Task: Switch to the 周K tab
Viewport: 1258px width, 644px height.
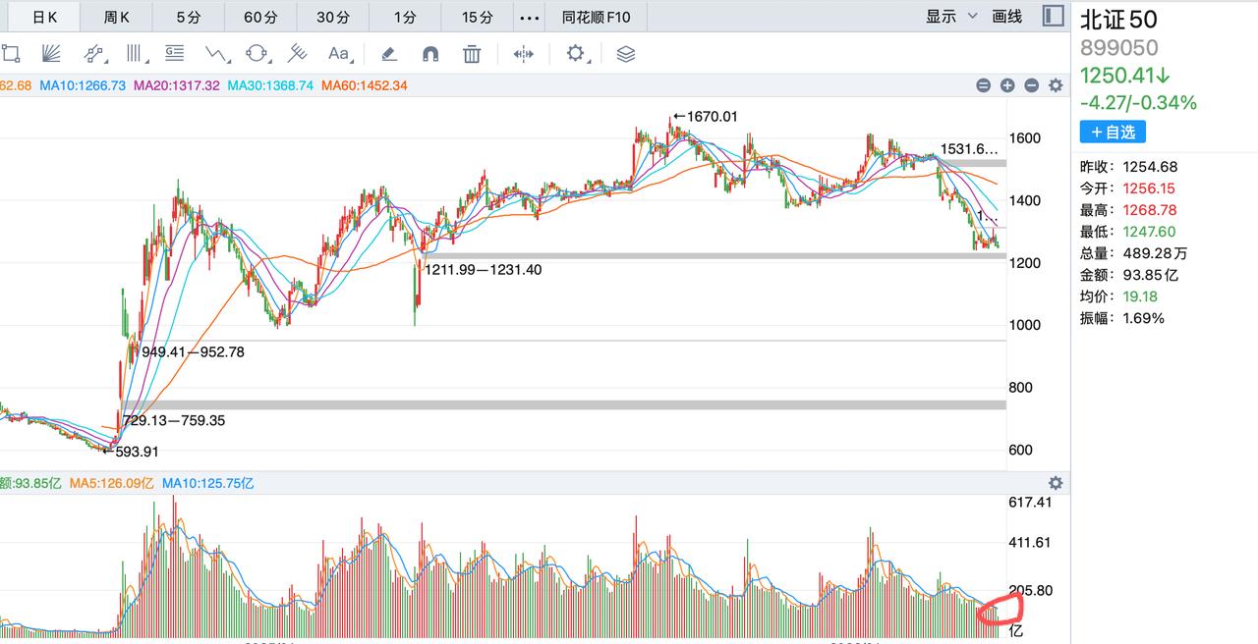Action: [x=117, y=18]
